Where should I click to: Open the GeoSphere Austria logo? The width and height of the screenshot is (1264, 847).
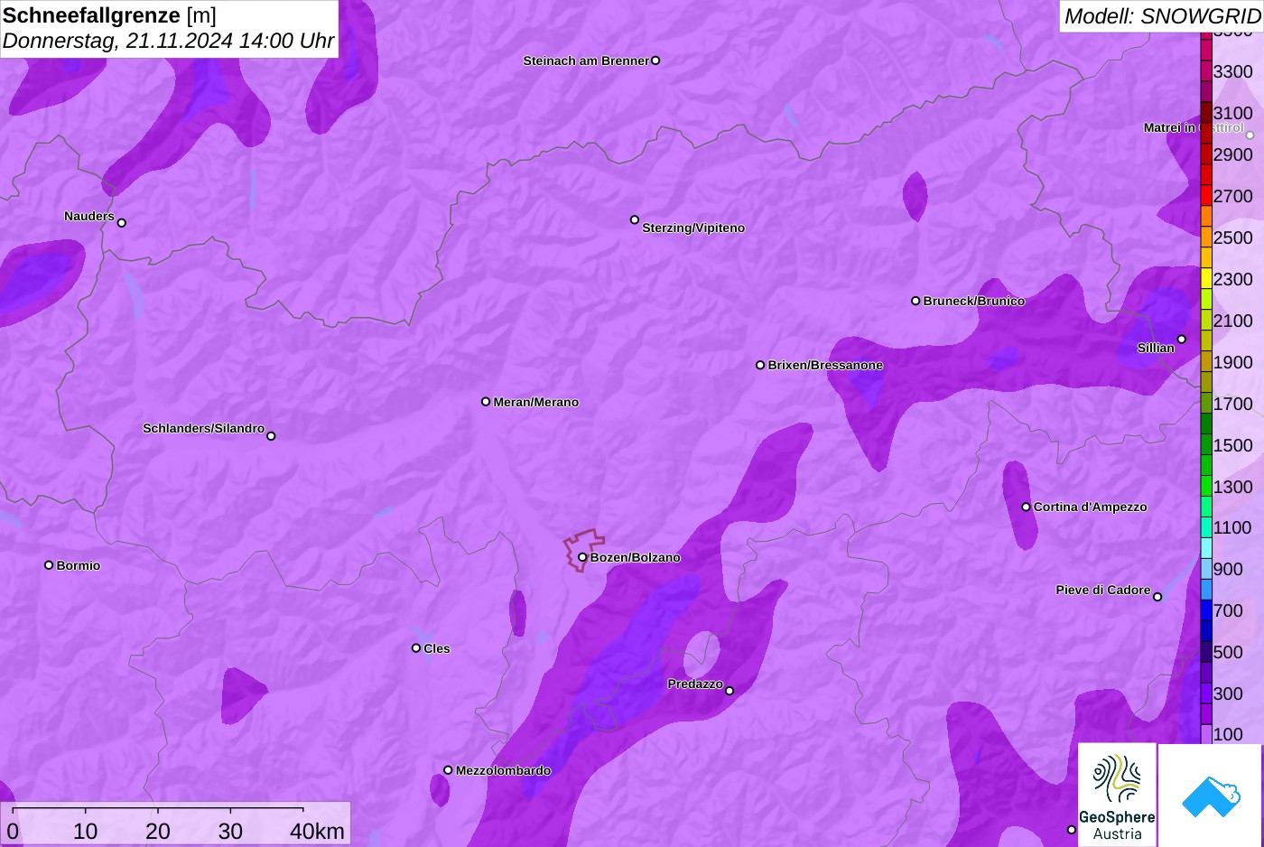[x=1118, y=795]
